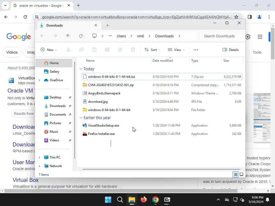Select Home in navigation pane
275x206 pixels.
click(54, 63)
